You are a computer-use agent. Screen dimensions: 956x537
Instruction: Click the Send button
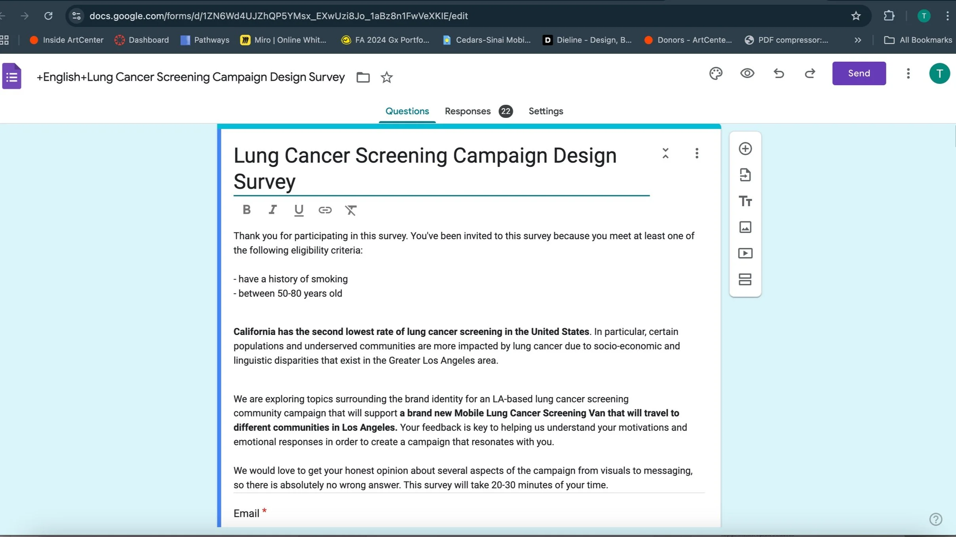(x=859, y=74)
